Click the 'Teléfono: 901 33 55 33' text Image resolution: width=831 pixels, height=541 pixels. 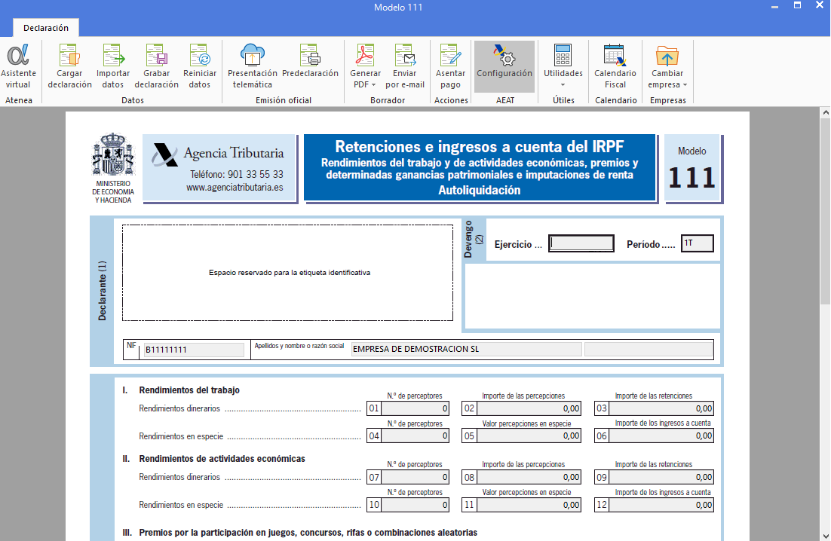click(237, 174)
